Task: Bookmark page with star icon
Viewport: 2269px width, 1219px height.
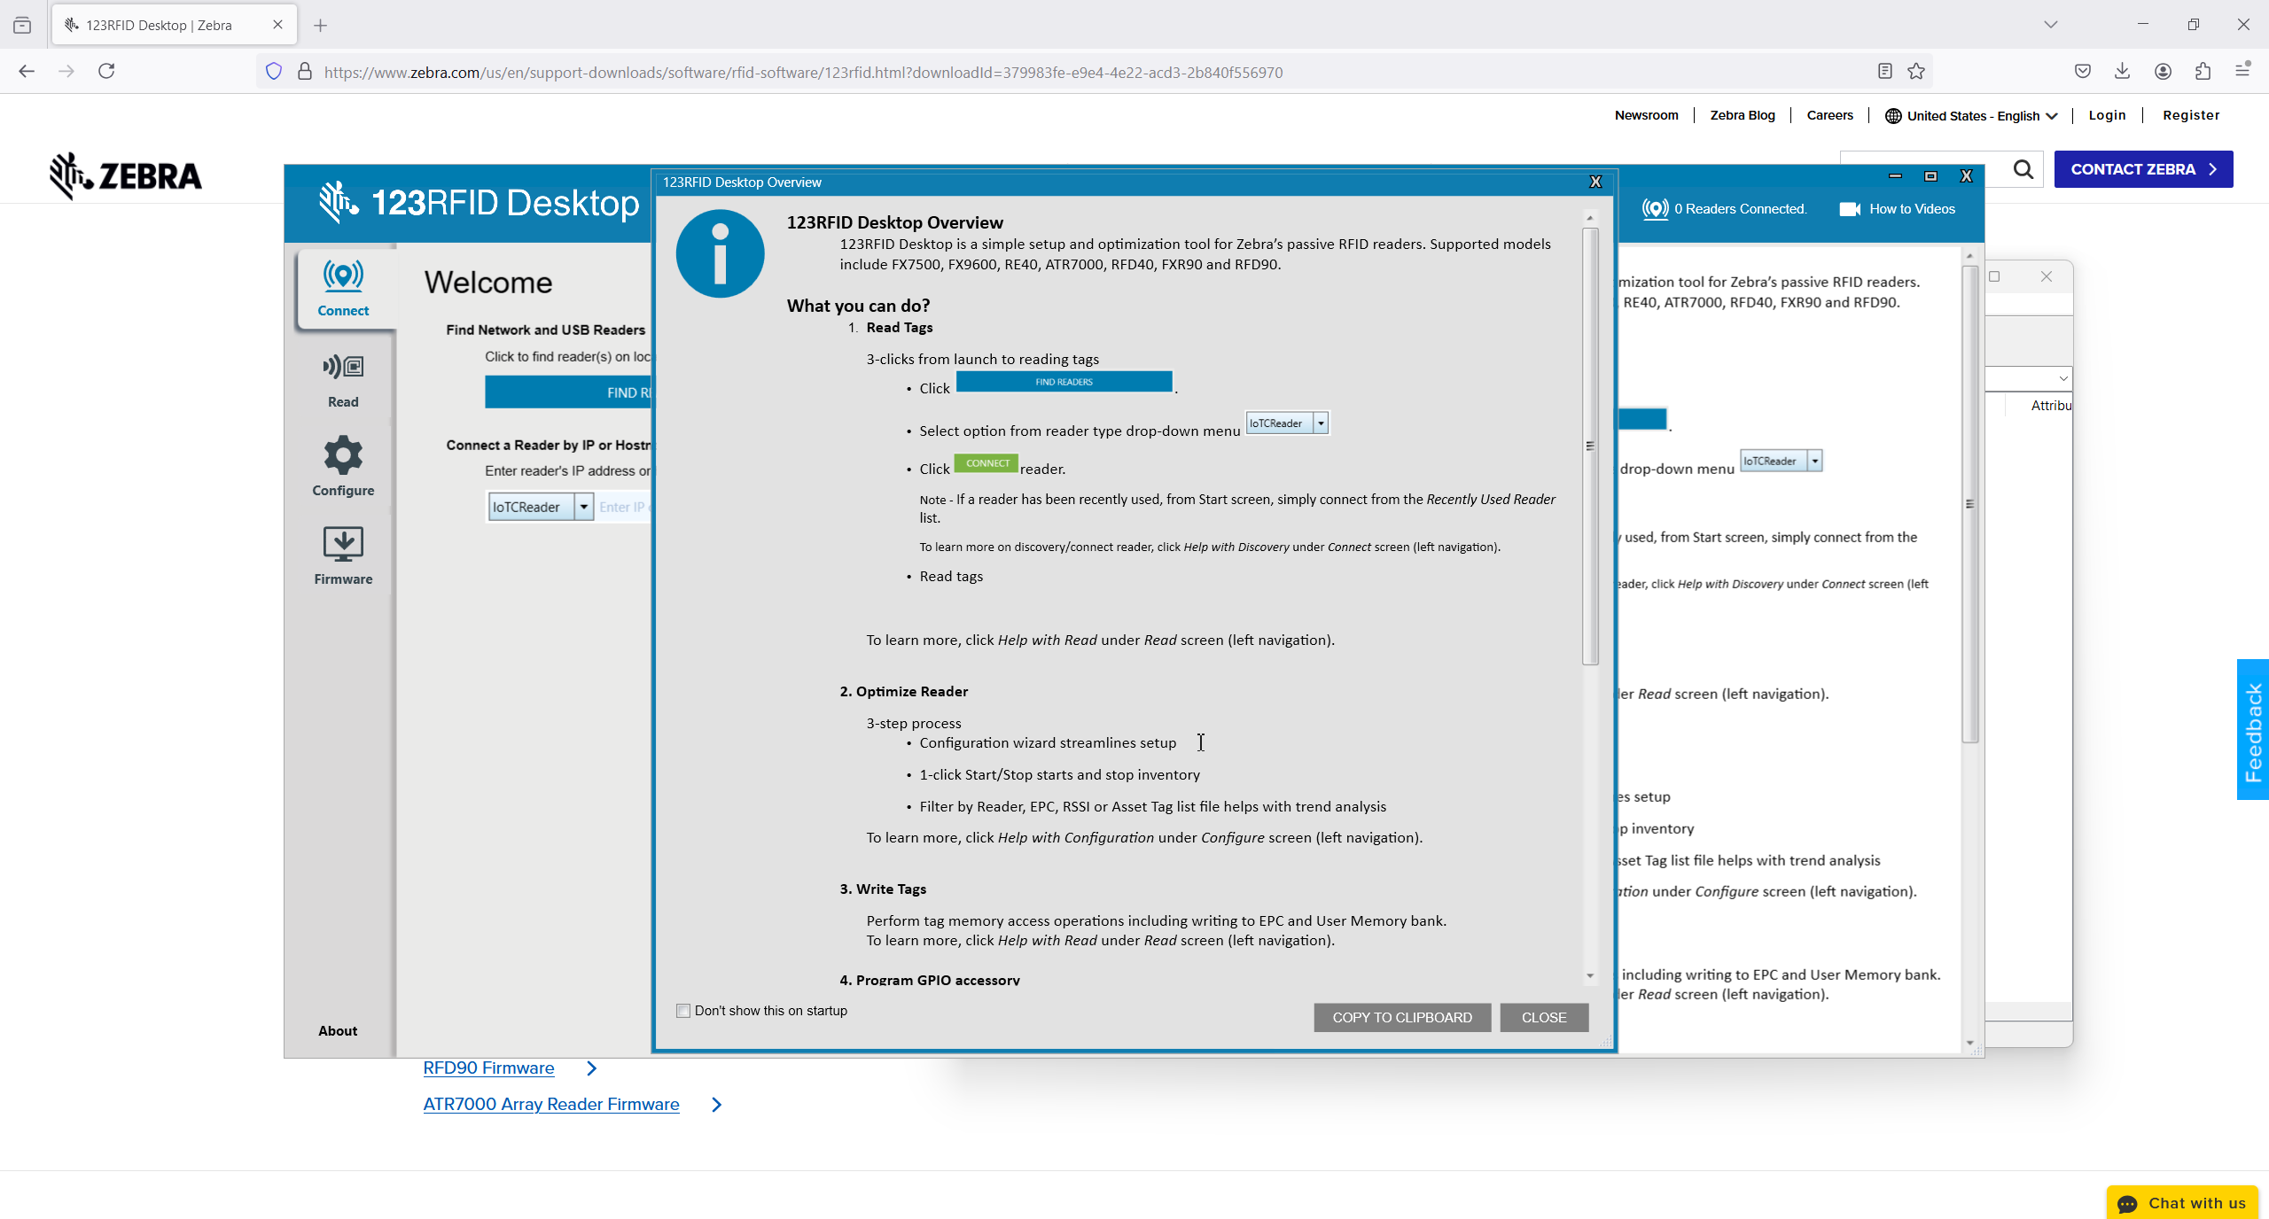Action: click(1916, 72)
